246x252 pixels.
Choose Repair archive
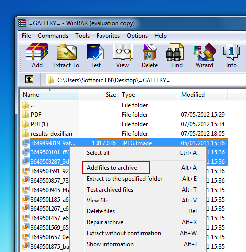pos(138,222)
